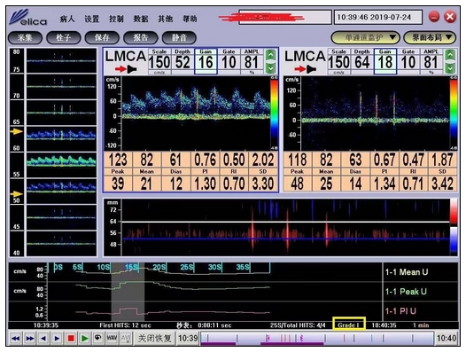Open the 单通道监护 dropdown
Screen dimensions: 466x352
point(365,38)
